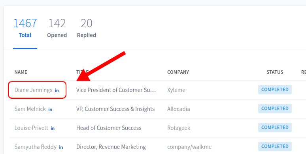Click COMPLETED badge in Allocadia row
The height and width of the screenshot is (154, 306).
pyautogui.click(x=275, y=109)
